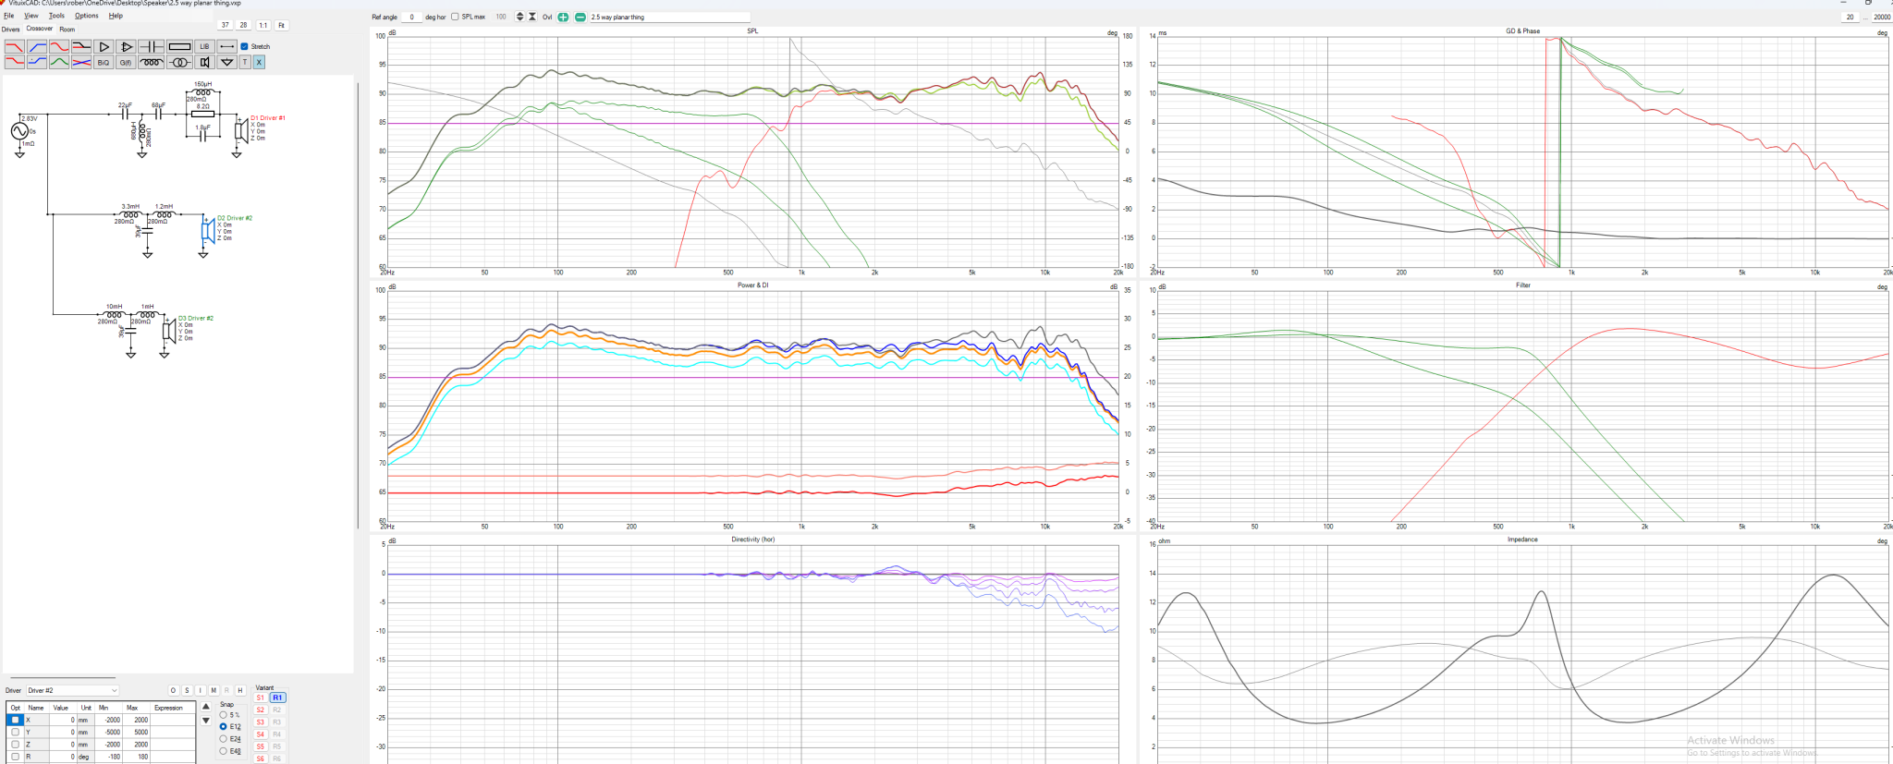
Task: Switch to the Room tab
Action: pyautogui.click(x=67, y=30)
